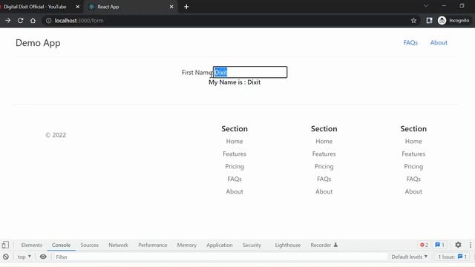Open FAQs in last footer Section
The width and height of the screenshot is (475, 267).
coord(413,179)
